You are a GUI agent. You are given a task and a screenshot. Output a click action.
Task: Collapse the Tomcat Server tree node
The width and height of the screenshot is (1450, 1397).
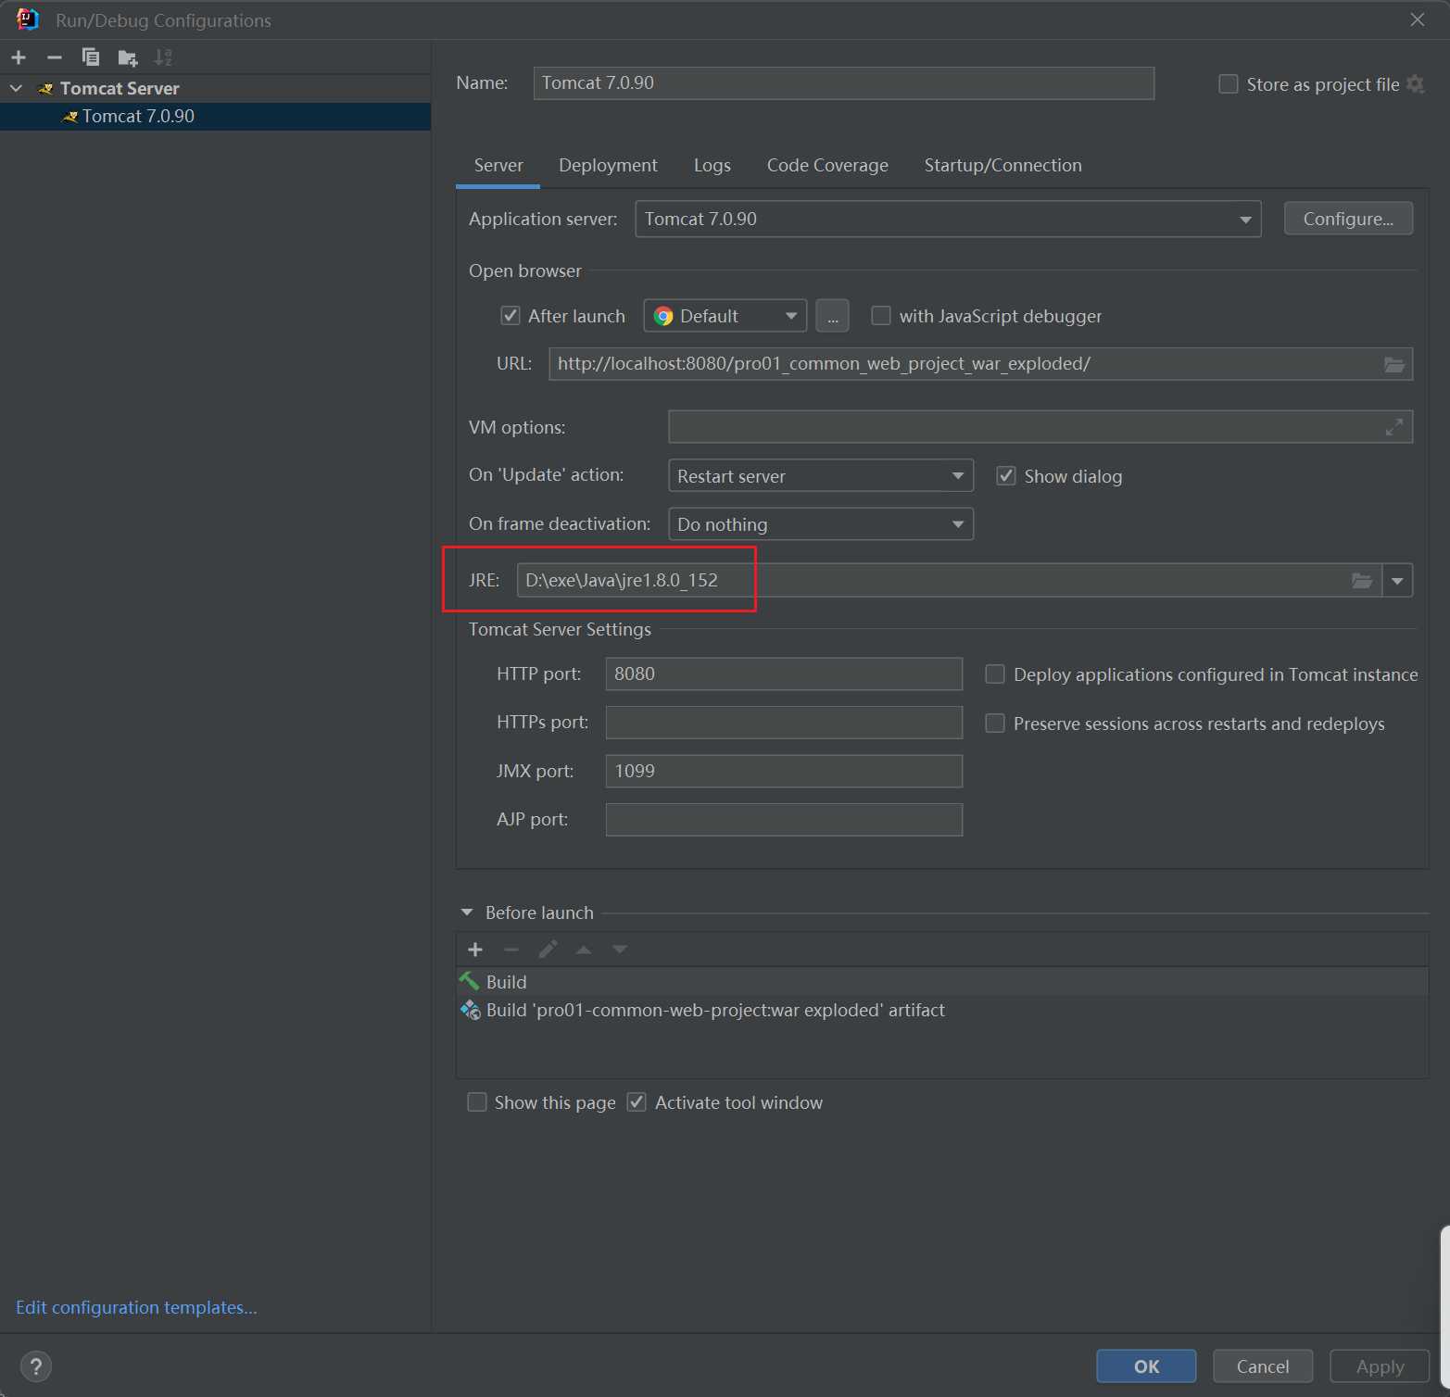point(17,88)
